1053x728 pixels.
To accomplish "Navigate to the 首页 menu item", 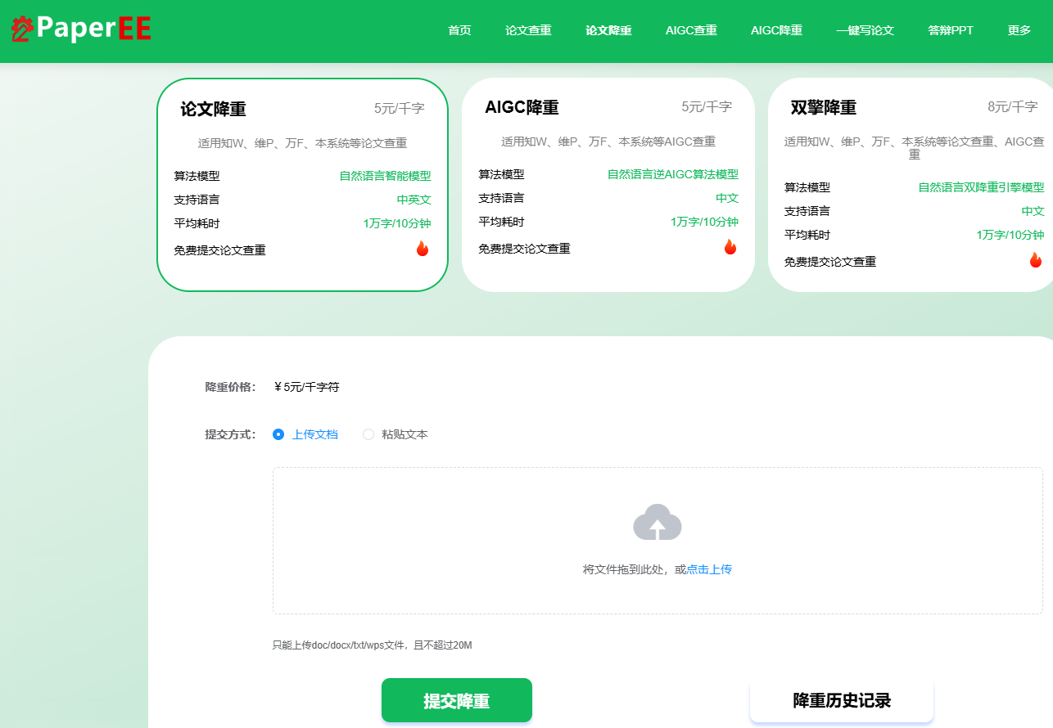I will (x=459, y=30).
